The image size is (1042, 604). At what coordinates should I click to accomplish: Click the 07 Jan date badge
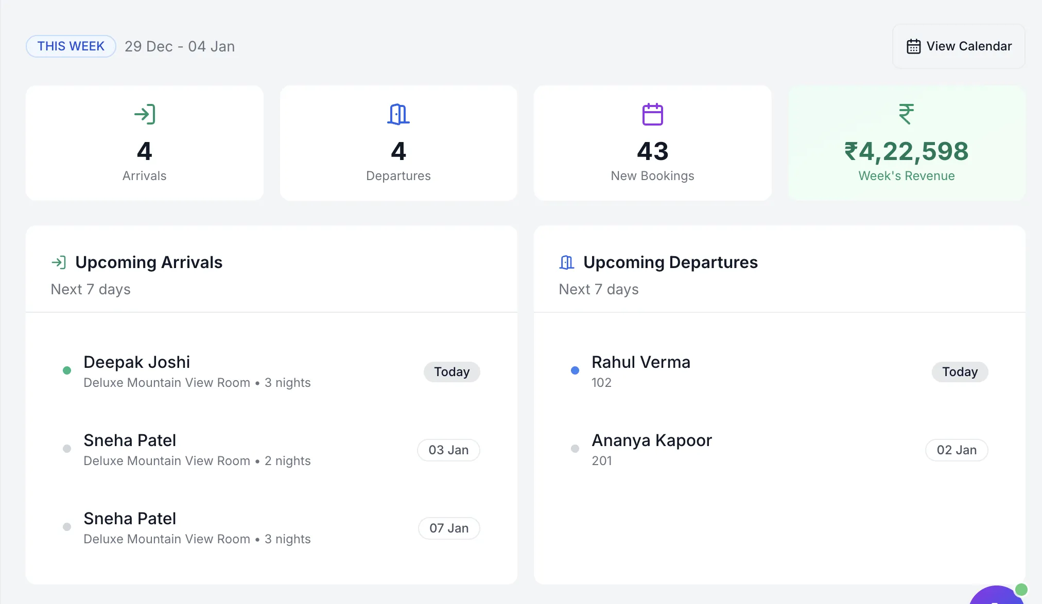[x=449, y=528]
